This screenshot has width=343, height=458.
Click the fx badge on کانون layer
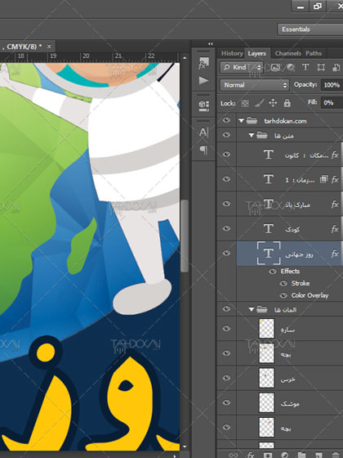coord(335,155)
